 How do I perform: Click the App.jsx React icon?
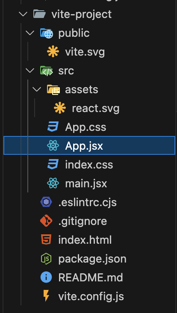tap(53, 145)
